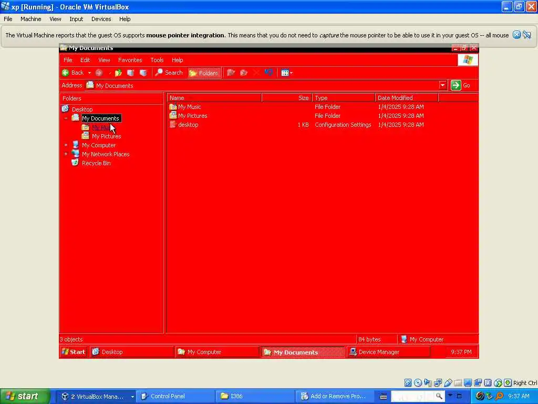This screenshot has height=404, width=538.
Task: Click the VirtualBox audio status icon
Action: (x=428, y=383)
